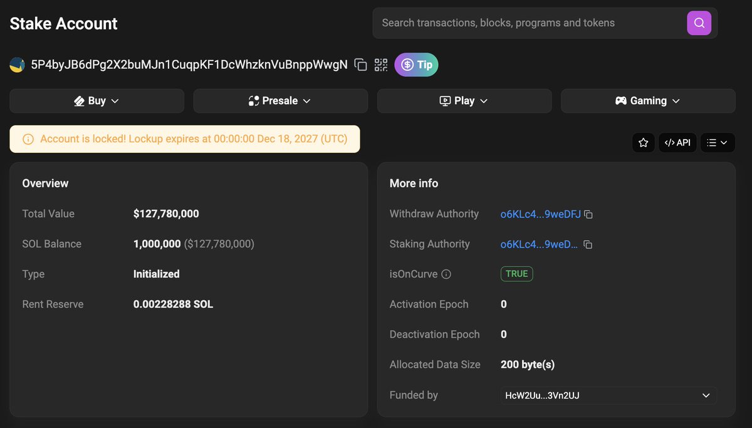
Task: Click the Tip button
Action: tap(416, 65)
